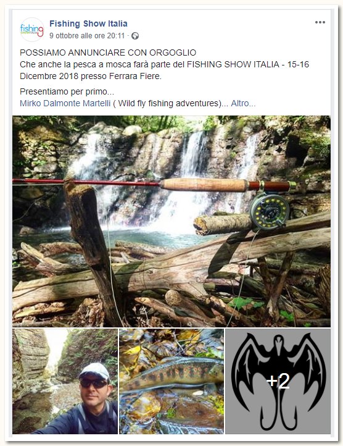This screenshot has height=446, width=343.
Task: Open the bat logo thumbnail showing +2
Action: pos(278,381)
